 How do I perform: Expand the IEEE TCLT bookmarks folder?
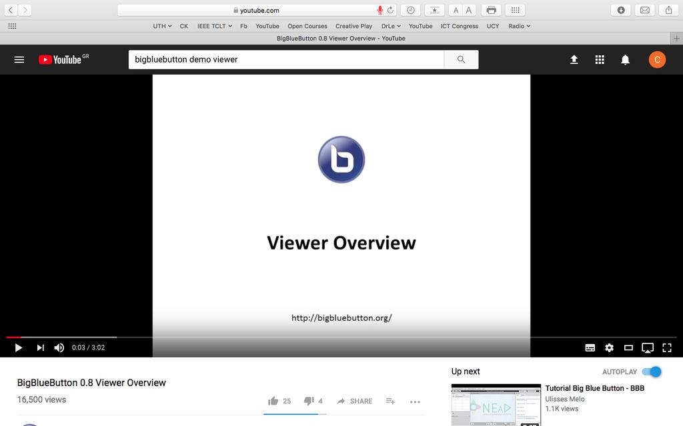tap(214, 26)
